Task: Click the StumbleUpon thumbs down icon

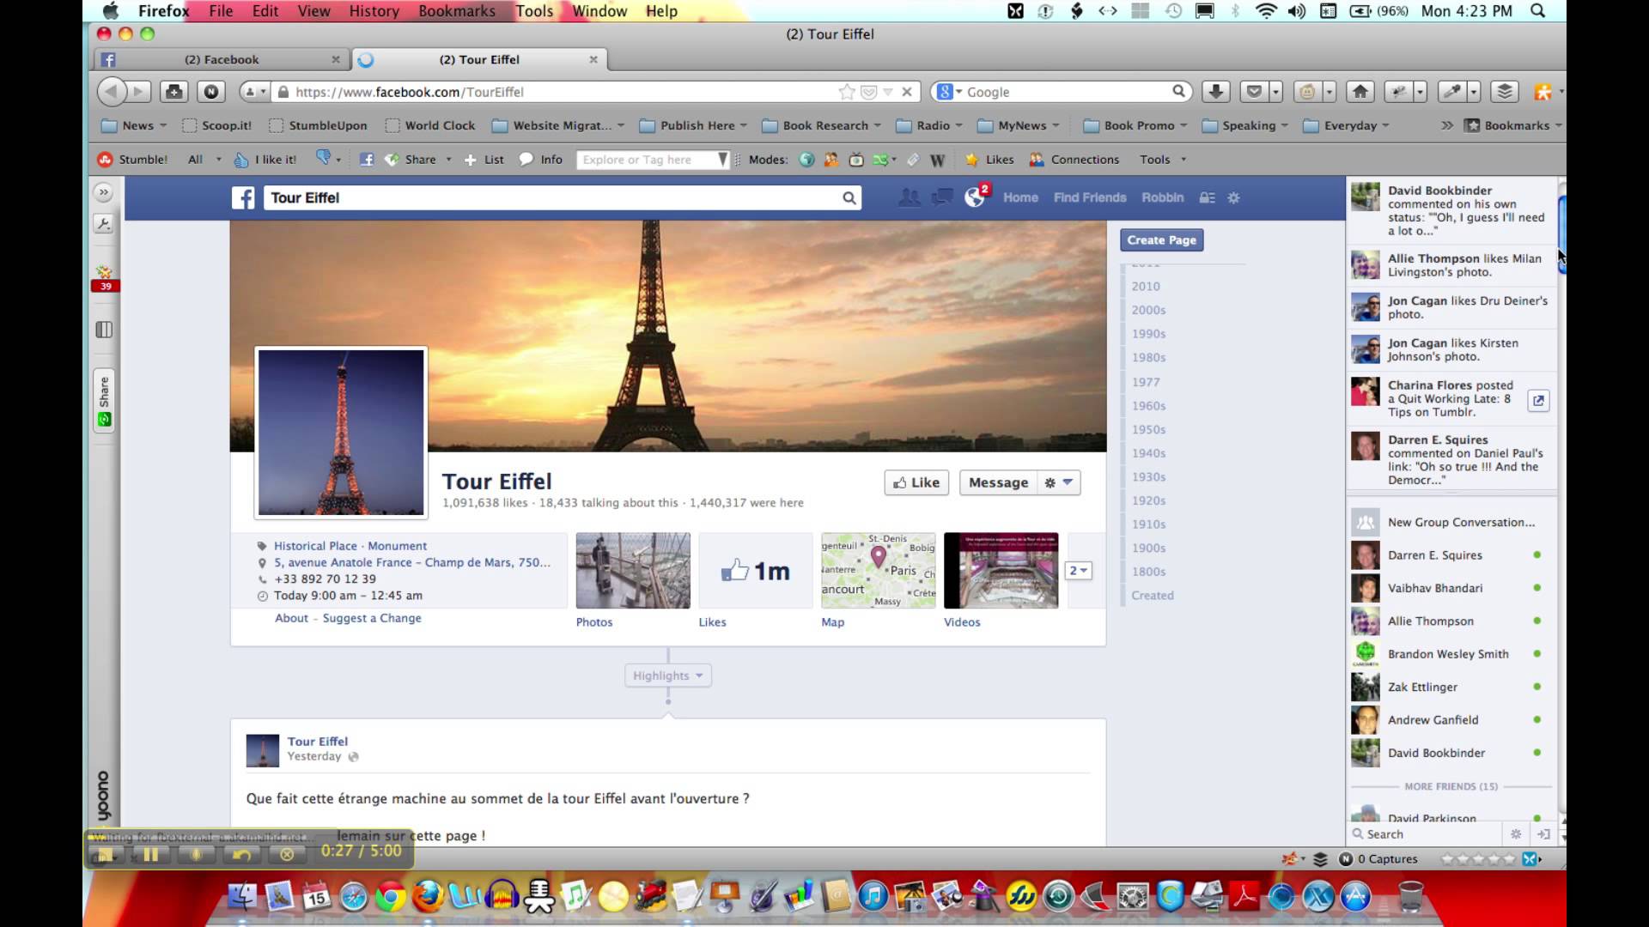Action: point(324,158)
